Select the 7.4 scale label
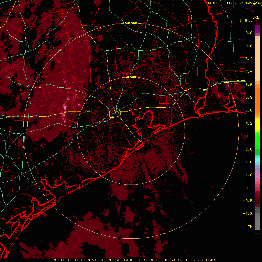This screenshot has height=262, width=262. point(249,72)
